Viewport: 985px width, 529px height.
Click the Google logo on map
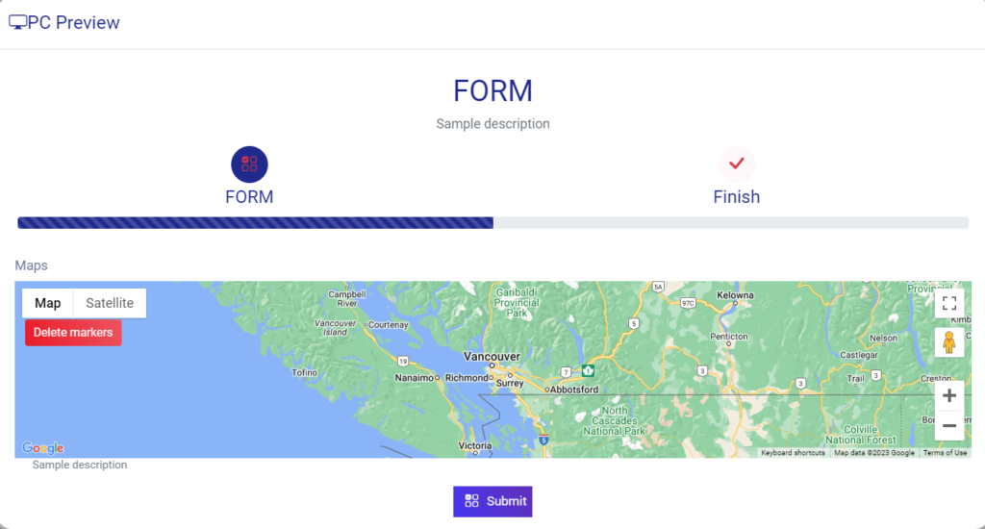(43, 448)
